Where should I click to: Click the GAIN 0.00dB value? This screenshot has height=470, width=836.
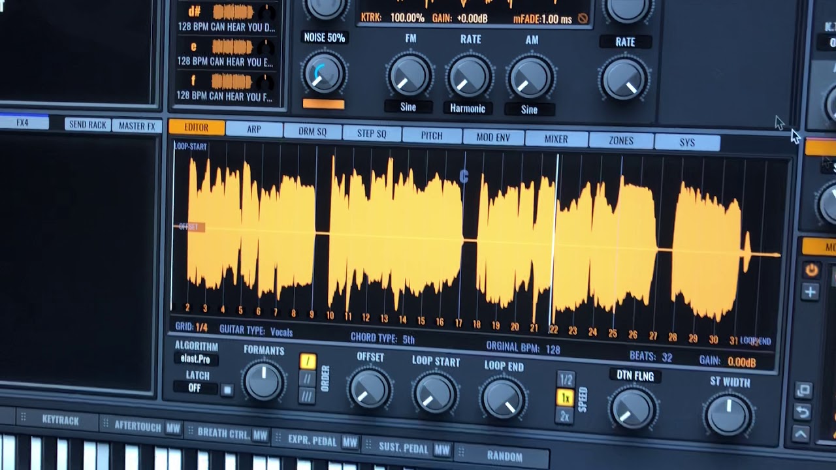pyautogui.click(x=742, y=362)
